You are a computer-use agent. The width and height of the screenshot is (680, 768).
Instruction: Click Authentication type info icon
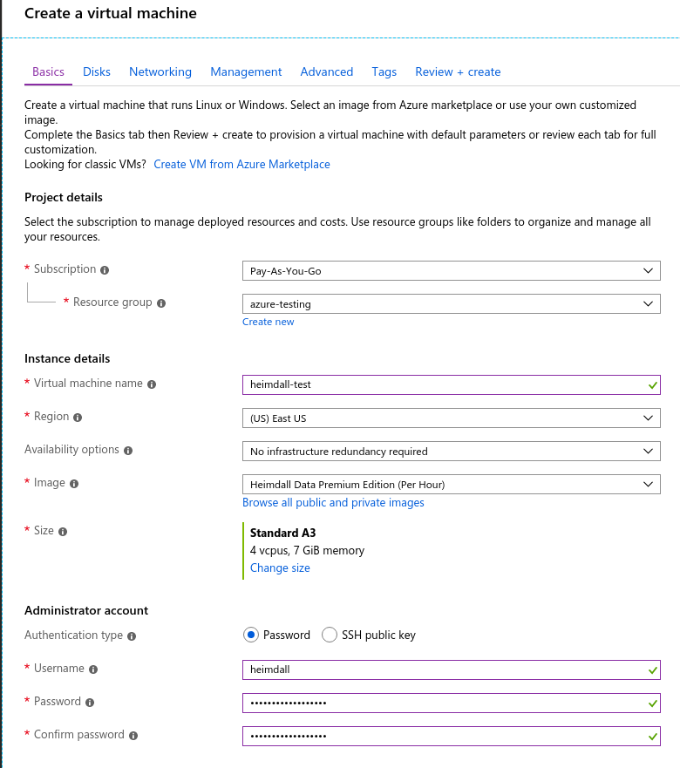132,636
